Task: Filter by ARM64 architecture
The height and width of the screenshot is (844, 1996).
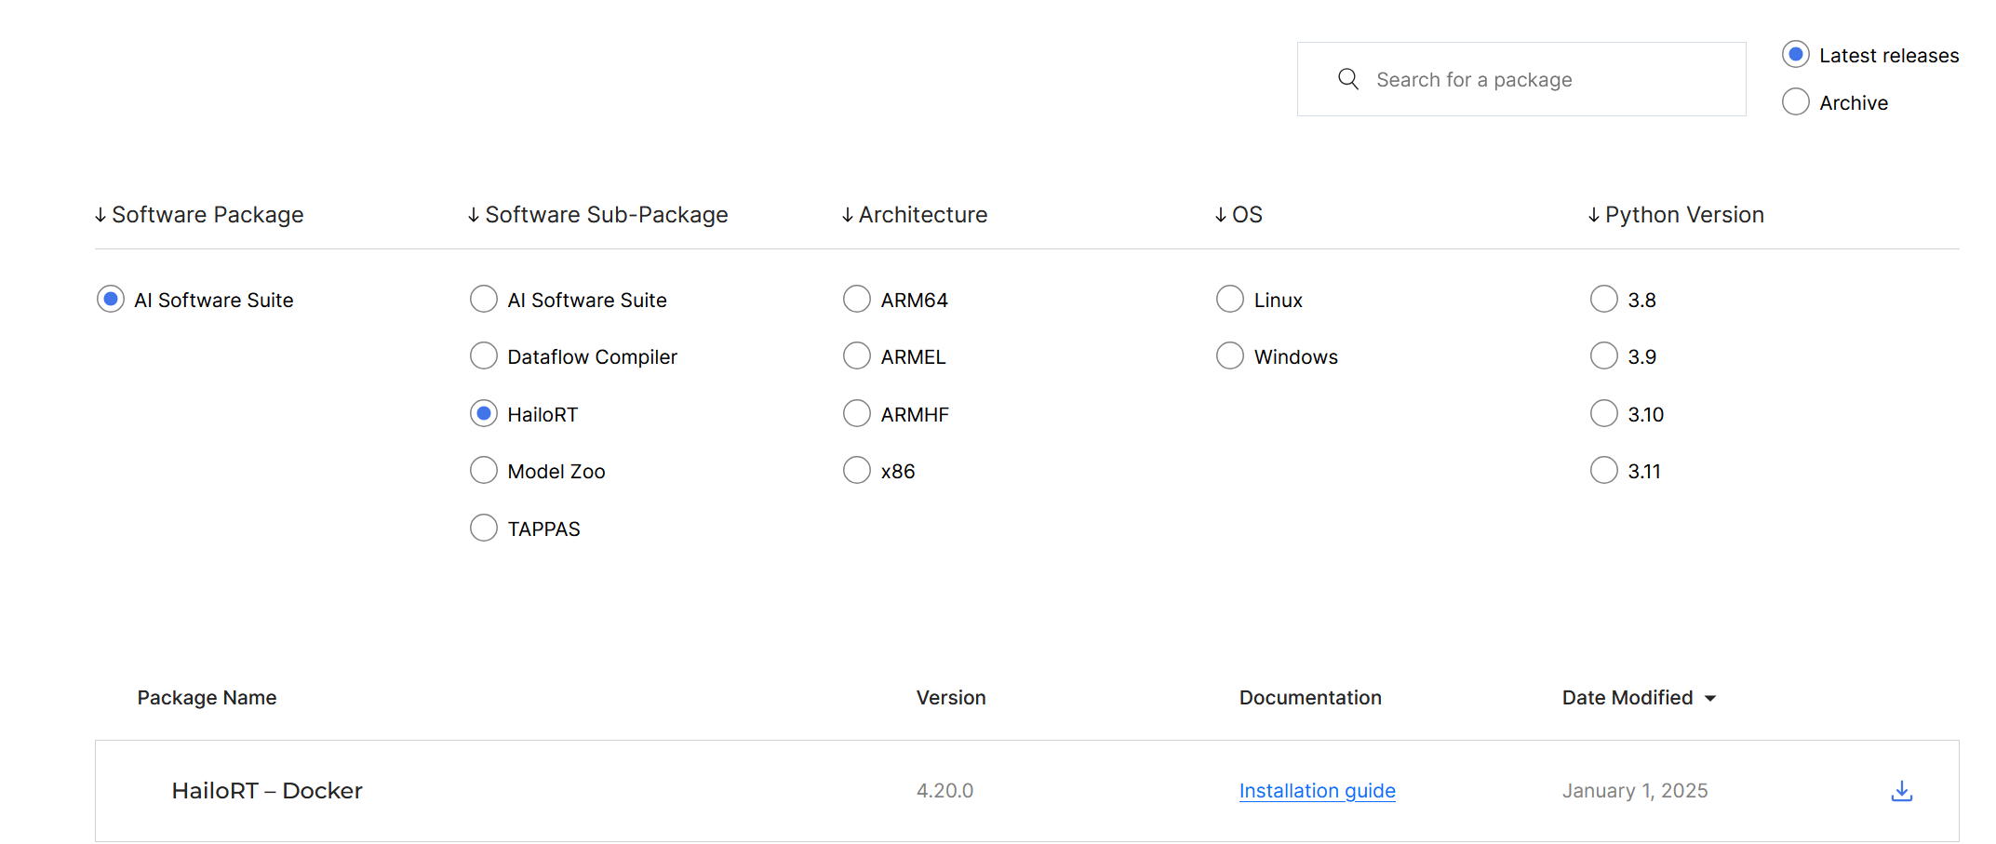Action: (x=857, y=300)
